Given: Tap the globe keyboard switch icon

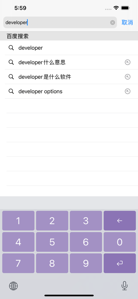Looking at the screenshot, I should click(x=14, y=286).
